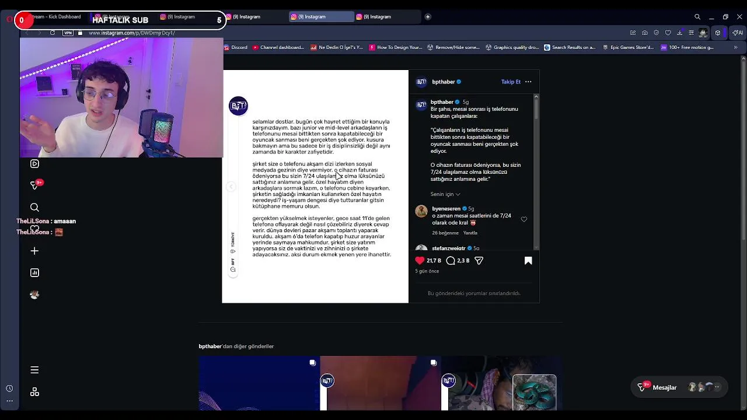Open the first dark blue bpthaber post thumbnail
Image resolution: width=747 pixels, height=420 pixels.
point(259,383)
